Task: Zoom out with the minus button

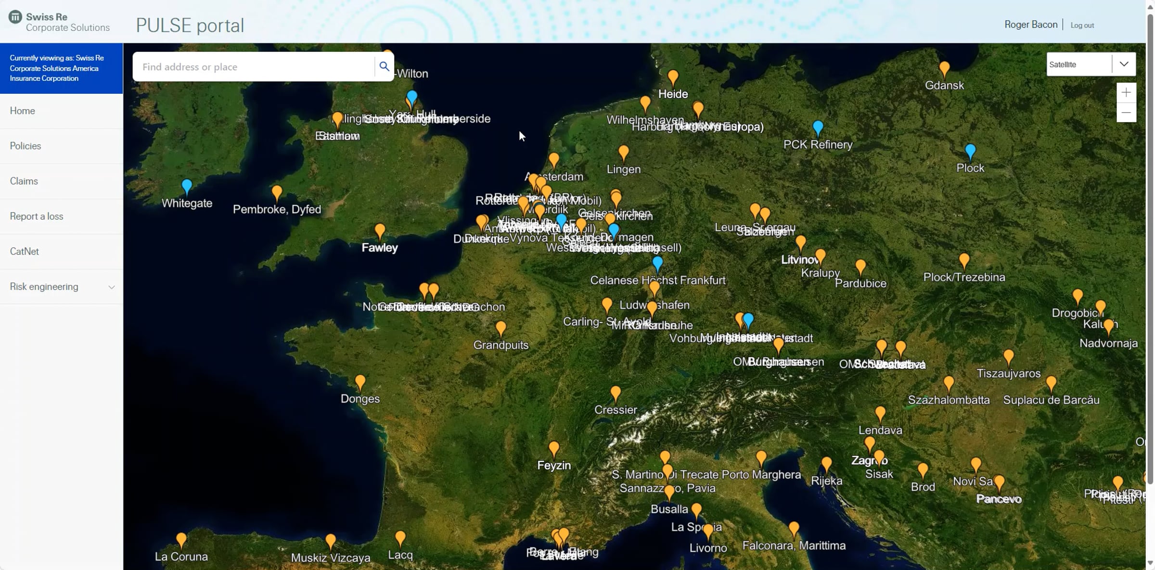Action: (x=1126, y=113)
